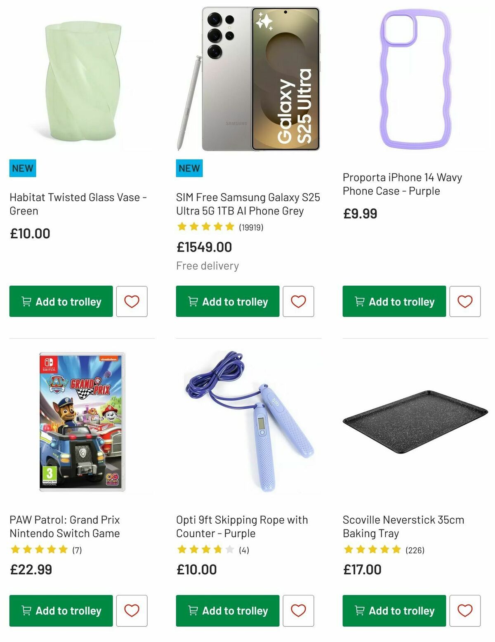
Task: Click the NEW badge on the Samsung phone listing
Action: (189, 168)
